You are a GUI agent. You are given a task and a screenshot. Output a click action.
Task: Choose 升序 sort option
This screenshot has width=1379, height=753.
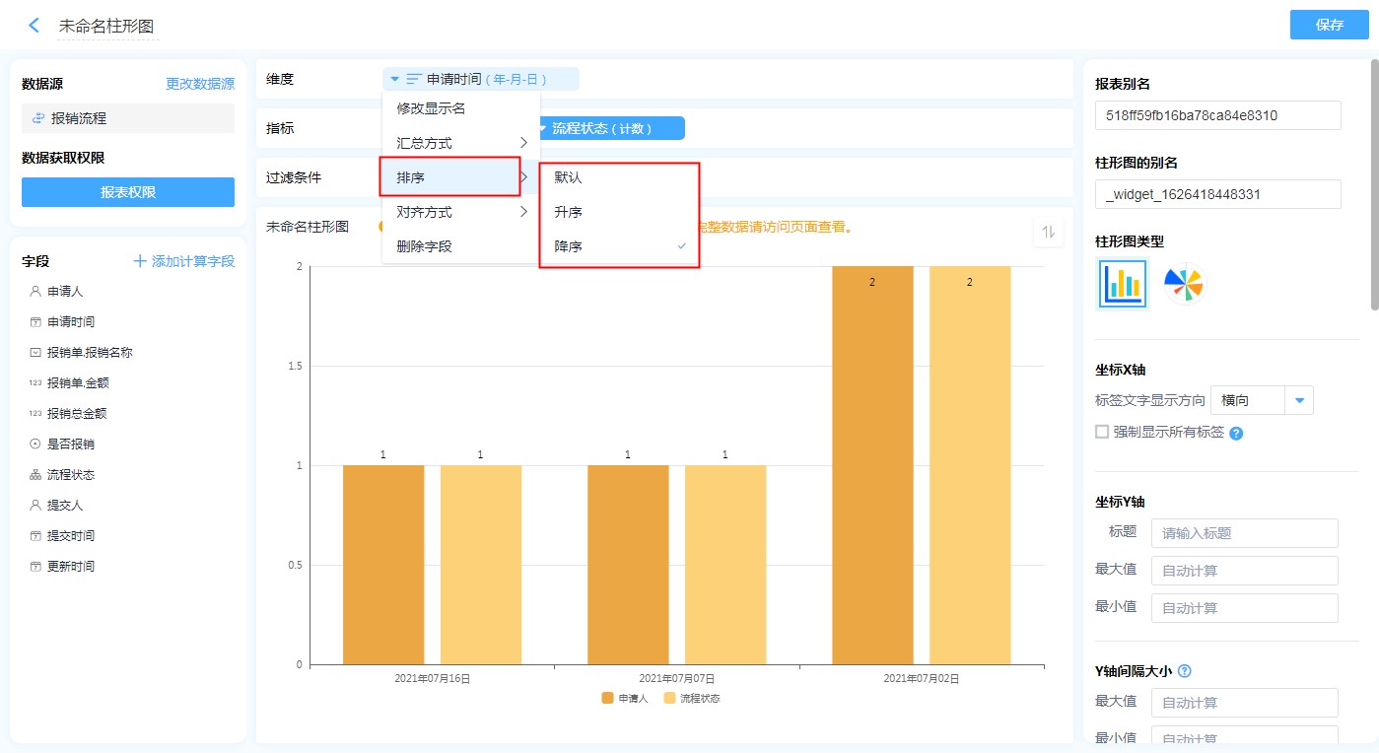pyautogui.click(x=569, y=212)
